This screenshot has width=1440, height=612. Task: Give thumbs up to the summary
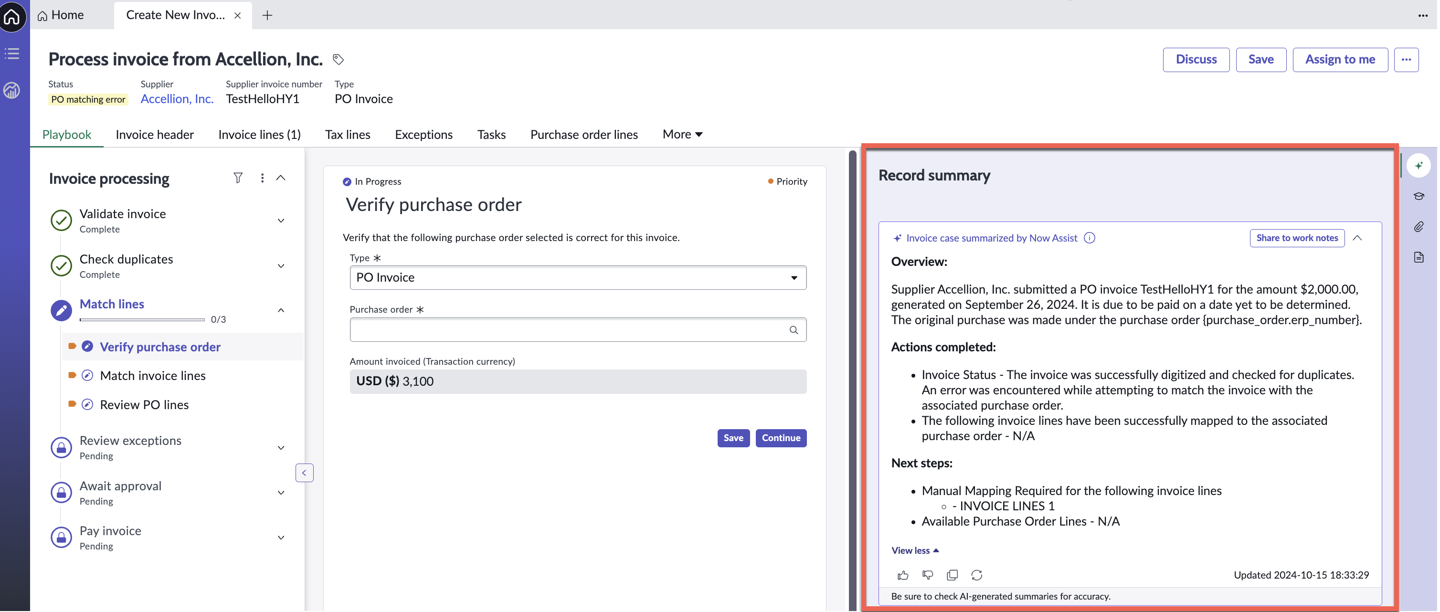point(903,575)
